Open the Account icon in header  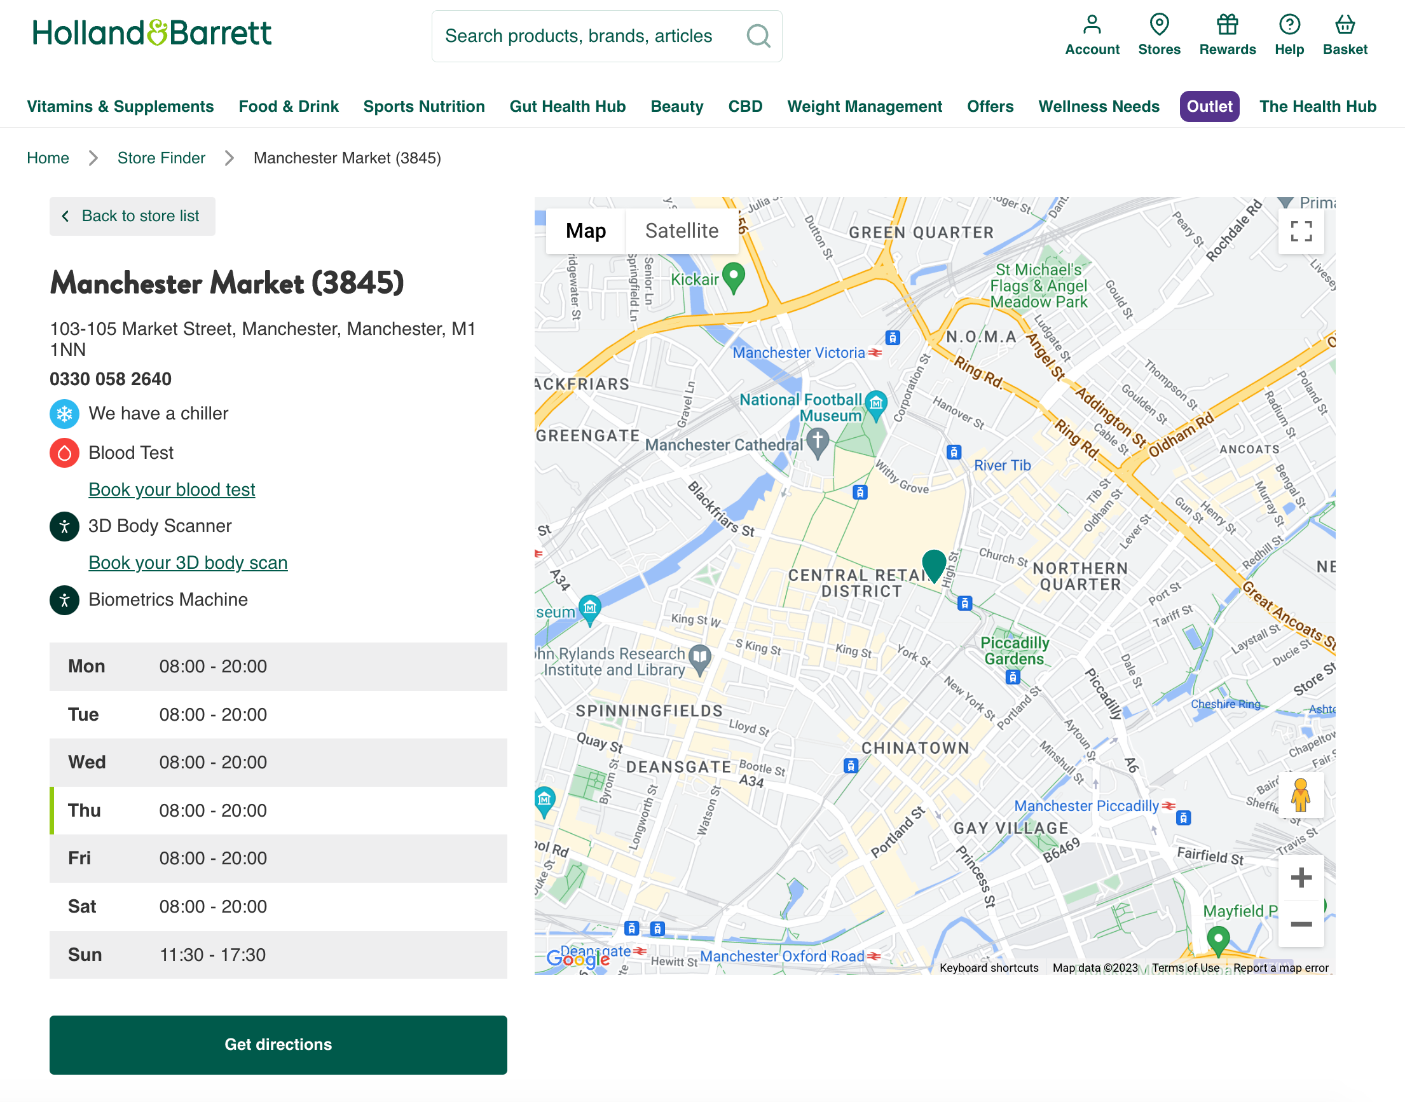click(x=1092, y=35)
